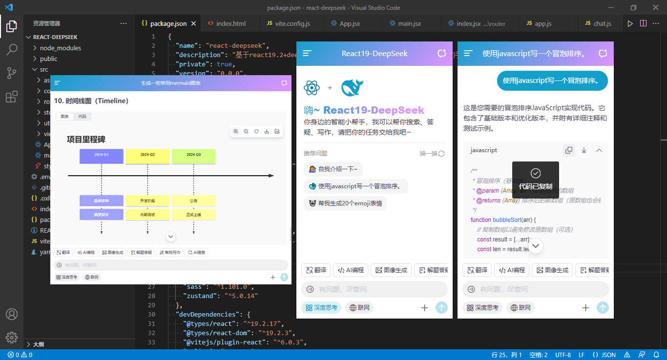Focus the message input in the mermaid chat window
The height and width of the screenshot is (360, 667).
[x=171, y=265]
